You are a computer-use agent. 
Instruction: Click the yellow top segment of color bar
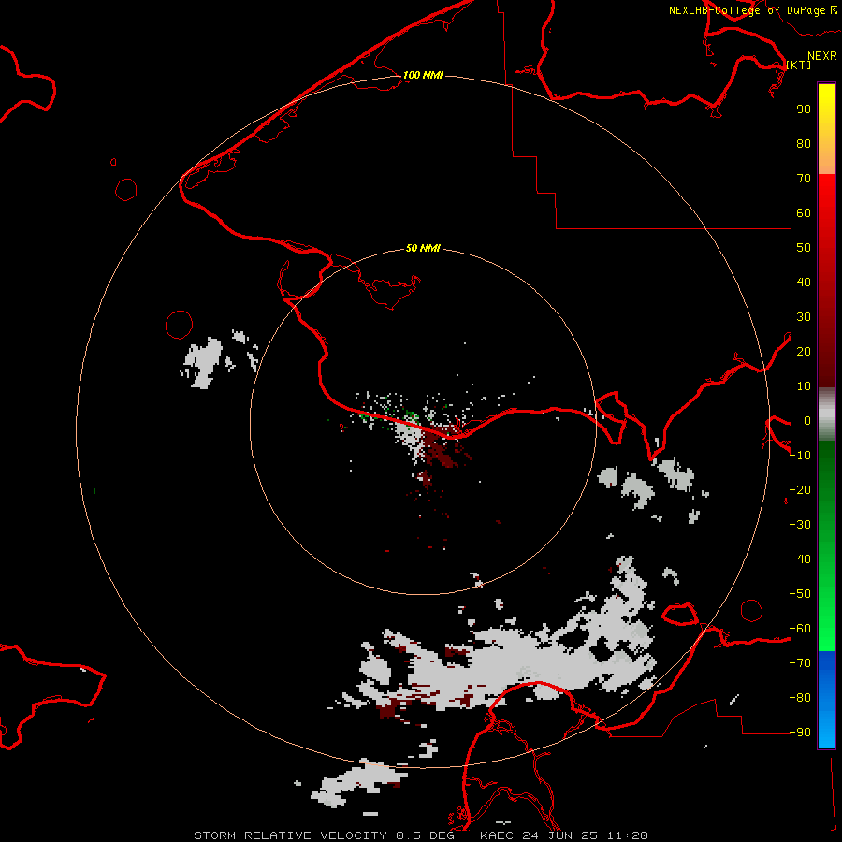tap(826, 129)
